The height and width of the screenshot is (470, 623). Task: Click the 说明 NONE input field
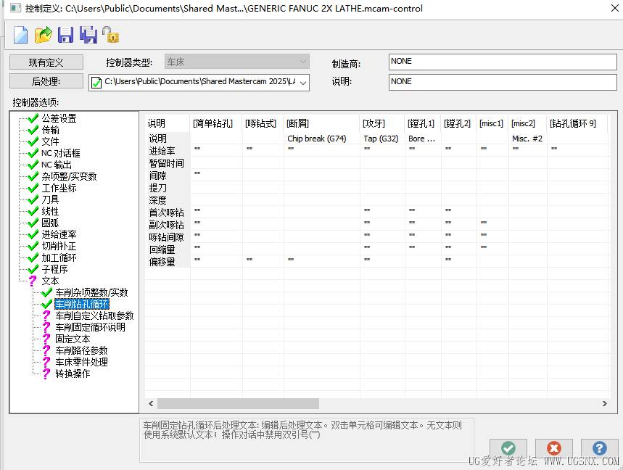[x=503, y=82]
